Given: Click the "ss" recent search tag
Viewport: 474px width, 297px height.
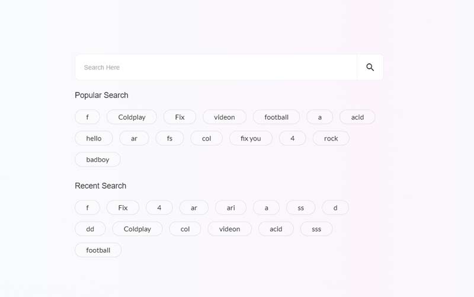Looking at the screenshot, I should pos(301,208).
